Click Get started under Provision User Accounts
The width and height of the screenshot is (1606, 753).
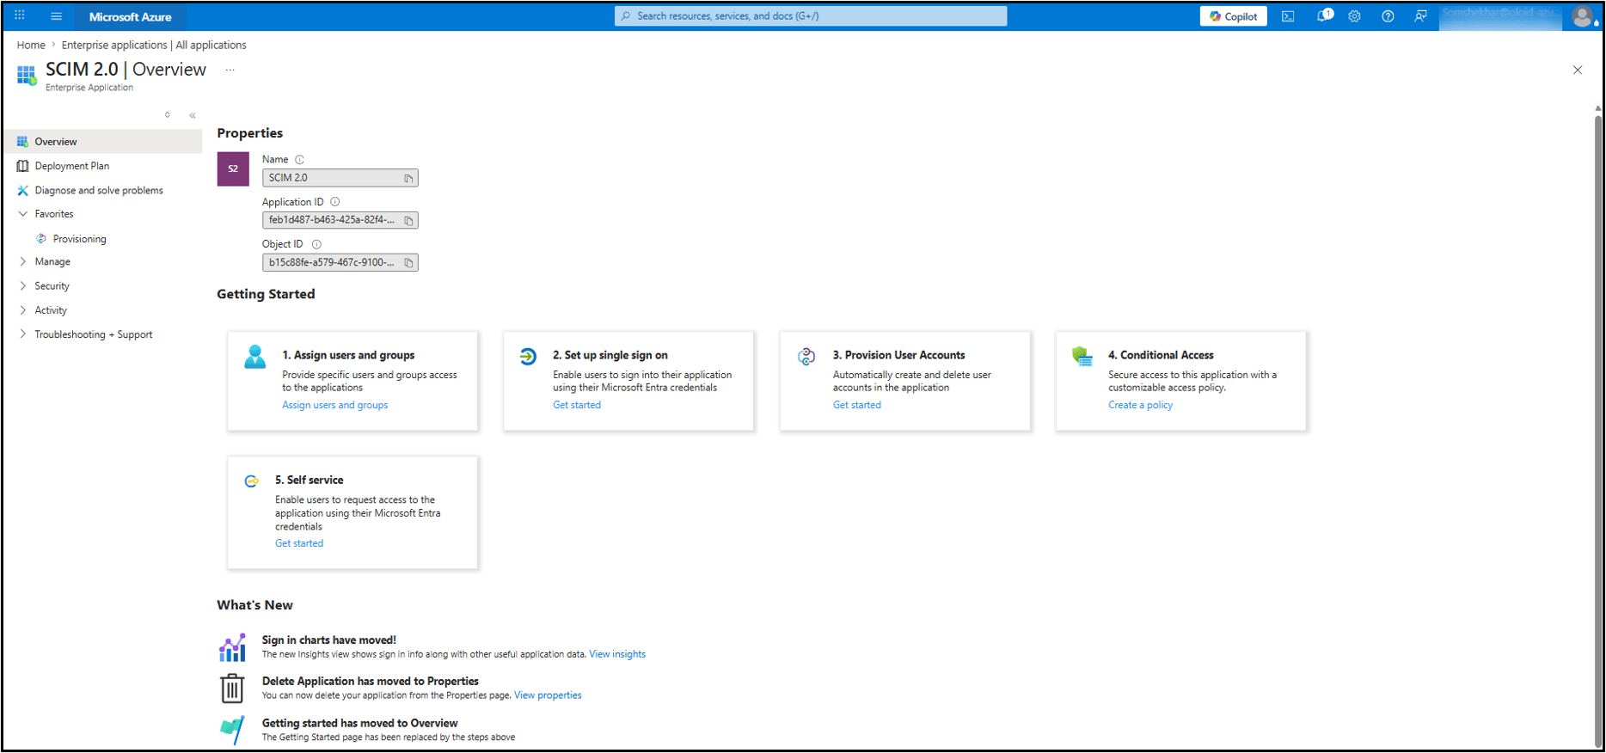857,405
